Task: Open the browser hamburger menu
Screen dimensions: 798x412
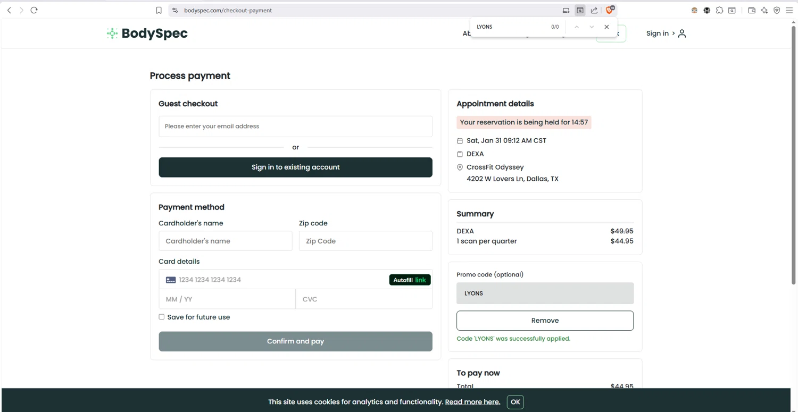Action: (x=789, y=10)
